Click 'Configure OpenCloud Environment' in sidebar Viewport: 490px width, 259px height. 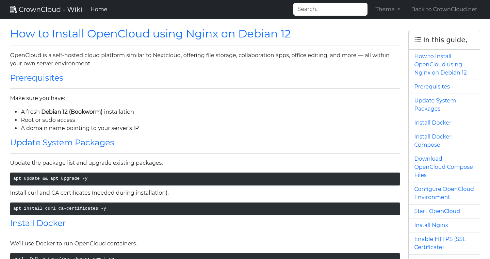(x=444, y=193)
